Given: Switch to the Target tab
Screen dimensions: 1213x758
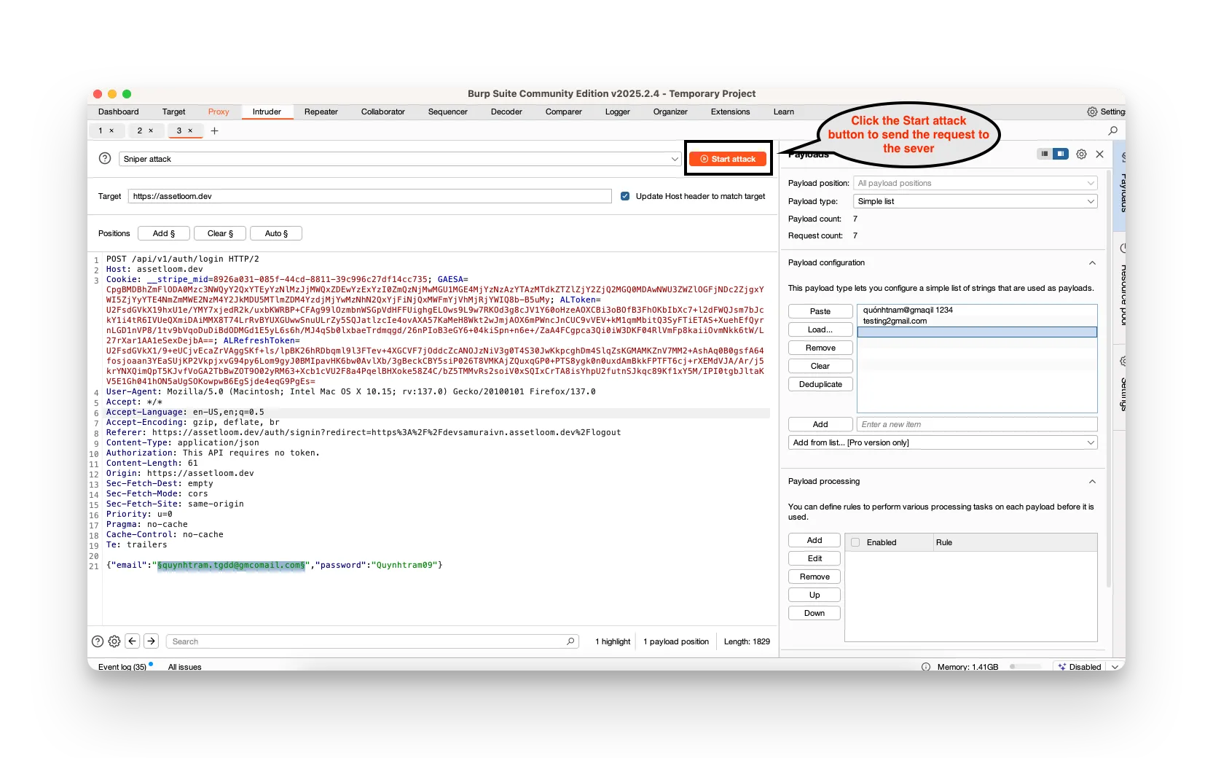Looking at the screenshot, I should pyautogui.click(x=173, y=112).
